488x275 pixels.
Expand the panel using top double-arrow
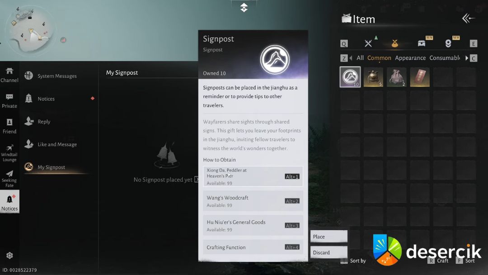coord(244,8)
